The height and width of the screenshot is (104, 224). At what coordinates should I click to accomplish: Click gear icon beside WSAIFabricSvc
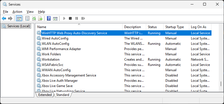click(39, 65)
